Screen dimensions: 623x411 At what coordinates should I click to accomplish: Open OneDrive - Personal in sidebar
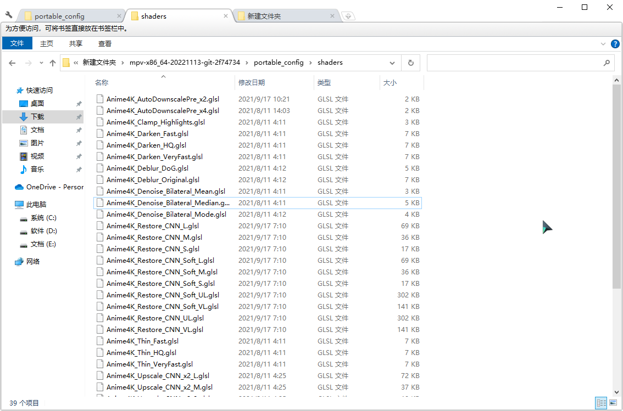click(x=49, y=187)
